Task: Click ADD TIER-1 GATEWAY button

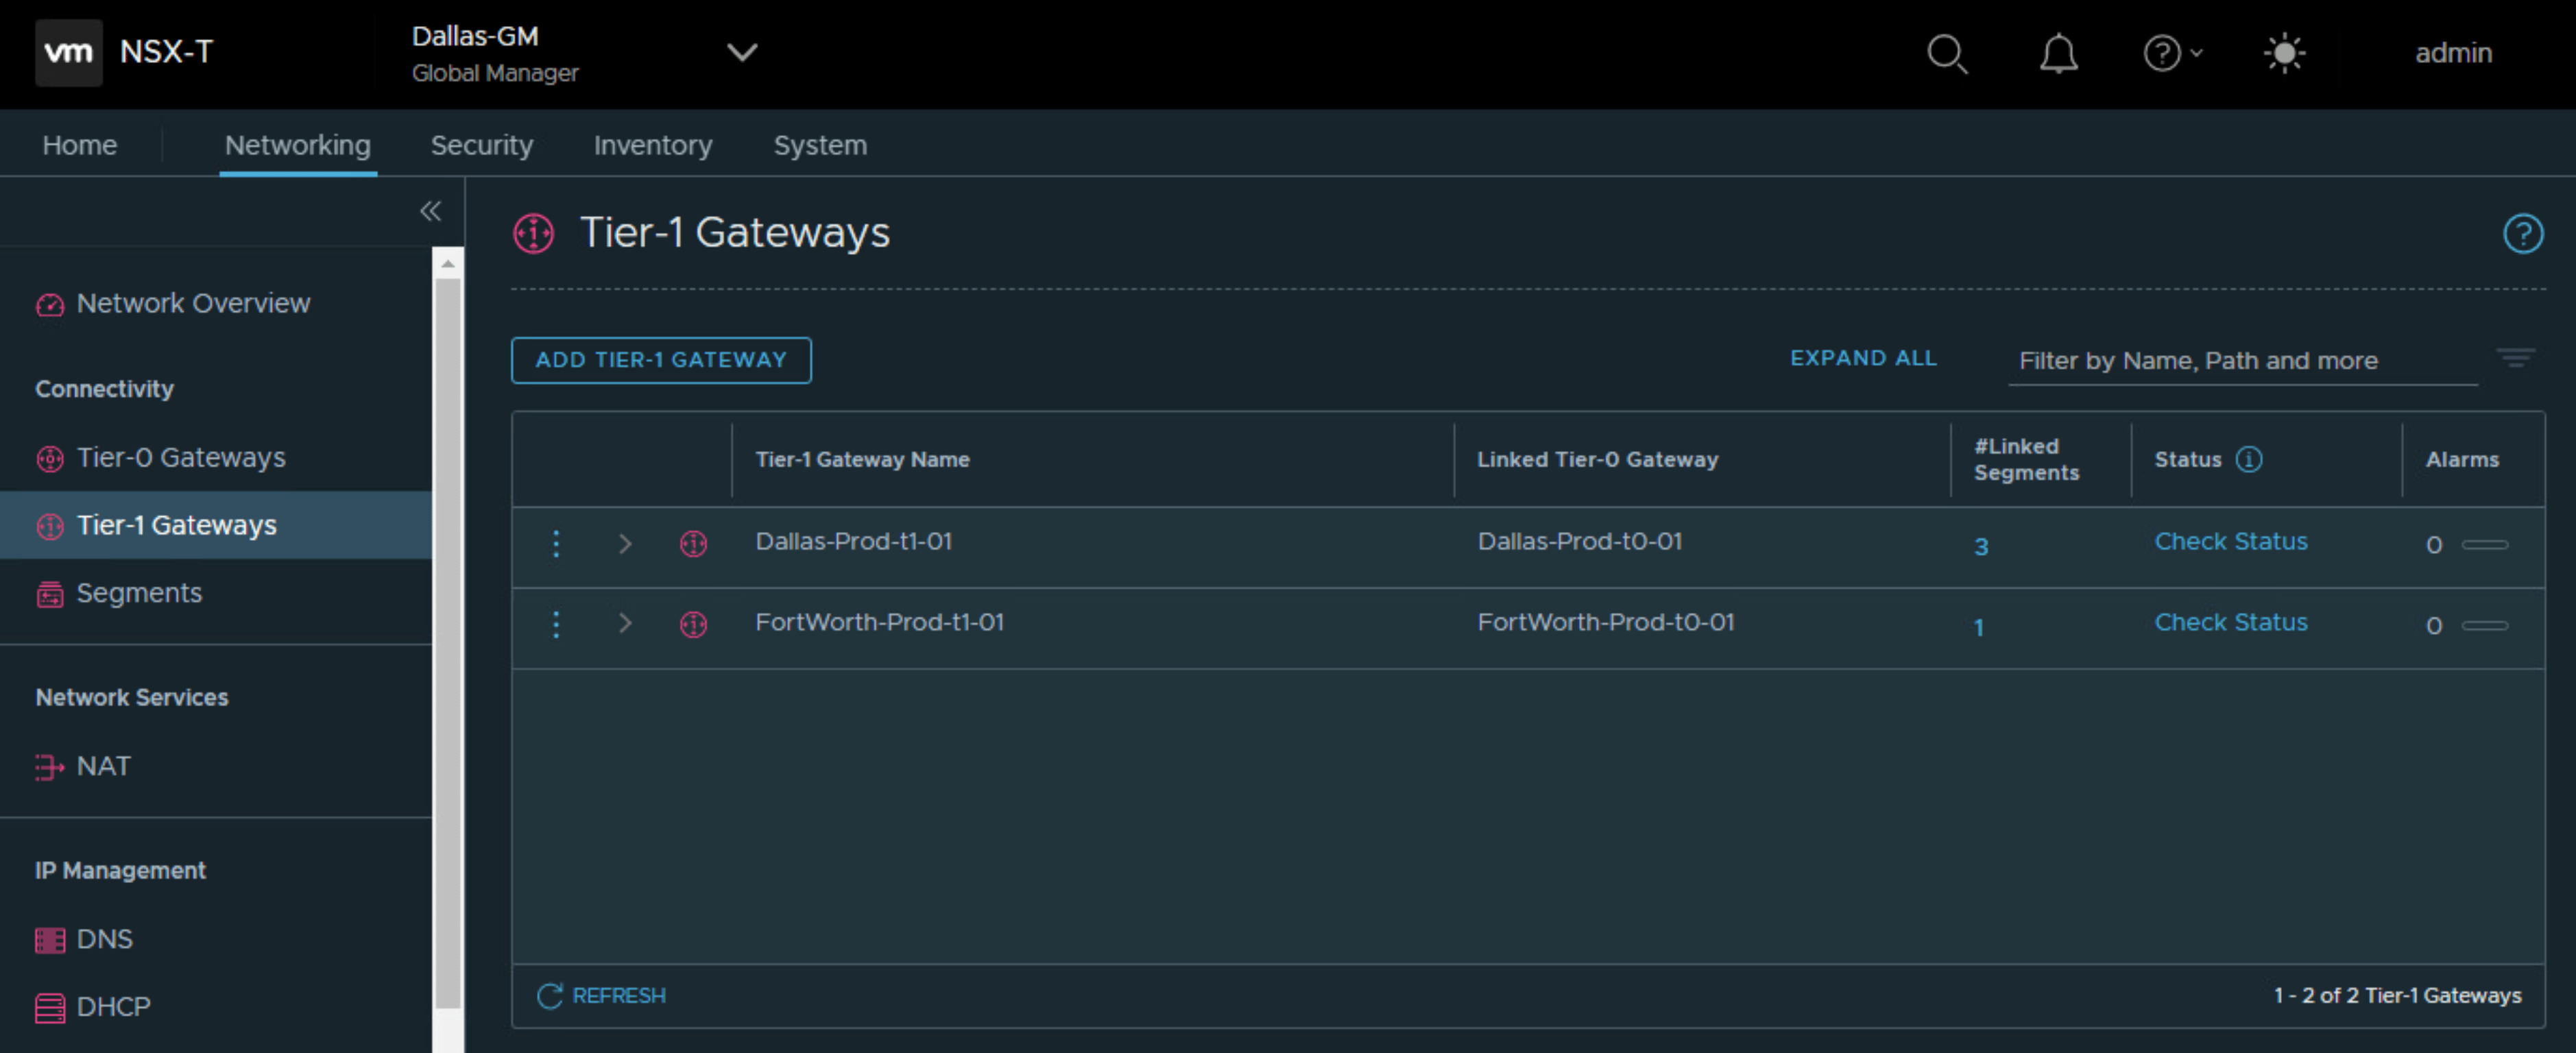Action: click(x=661, y=360)
